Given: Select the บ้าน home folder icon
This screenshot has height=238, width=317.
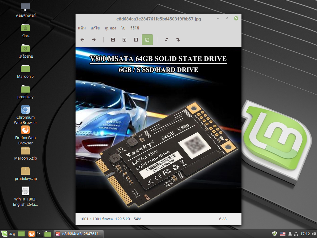Looking at the screenshot, I should pos(25,31).
